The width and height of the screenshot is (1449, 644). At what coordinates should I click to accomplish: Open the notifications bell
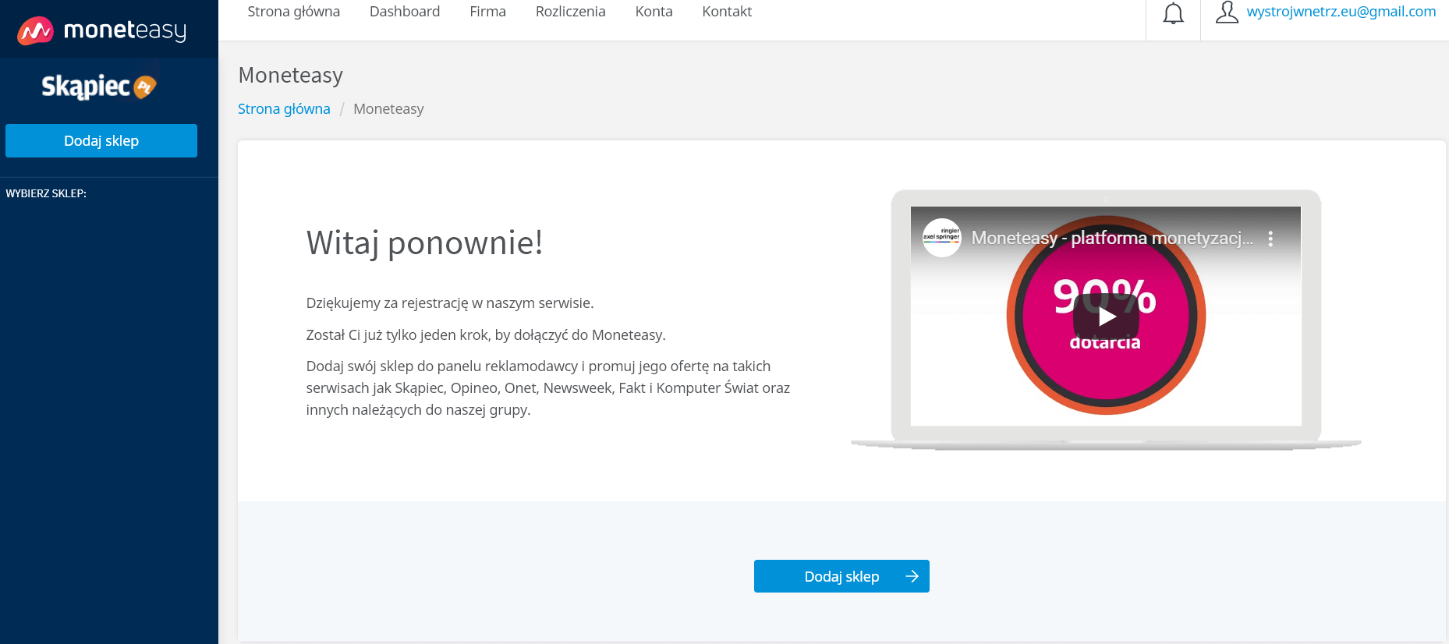tap(1173, 13)
